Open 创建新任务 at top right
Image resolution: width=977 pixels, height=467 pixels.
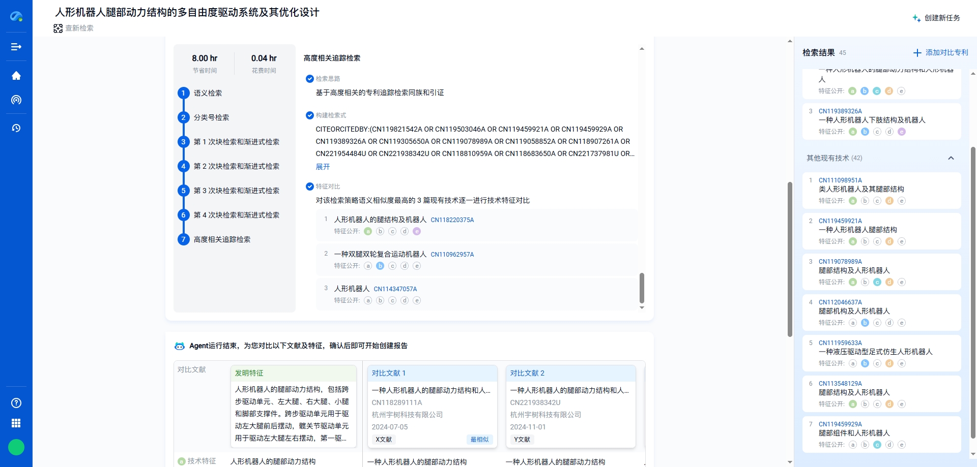[x=941, y=17]
